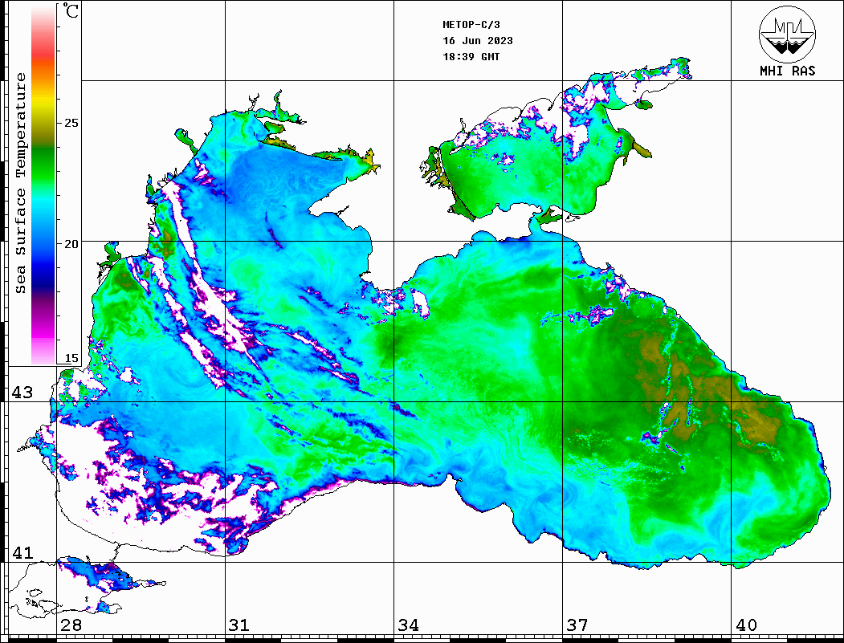
Task: Click the longitude label 28
Action: (x=71, y=625)
